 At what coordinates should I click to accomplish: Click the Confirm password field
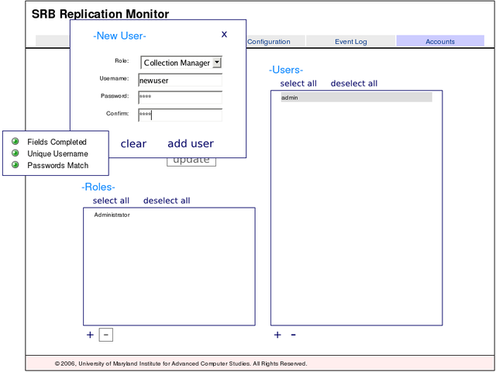click(180, 115)
